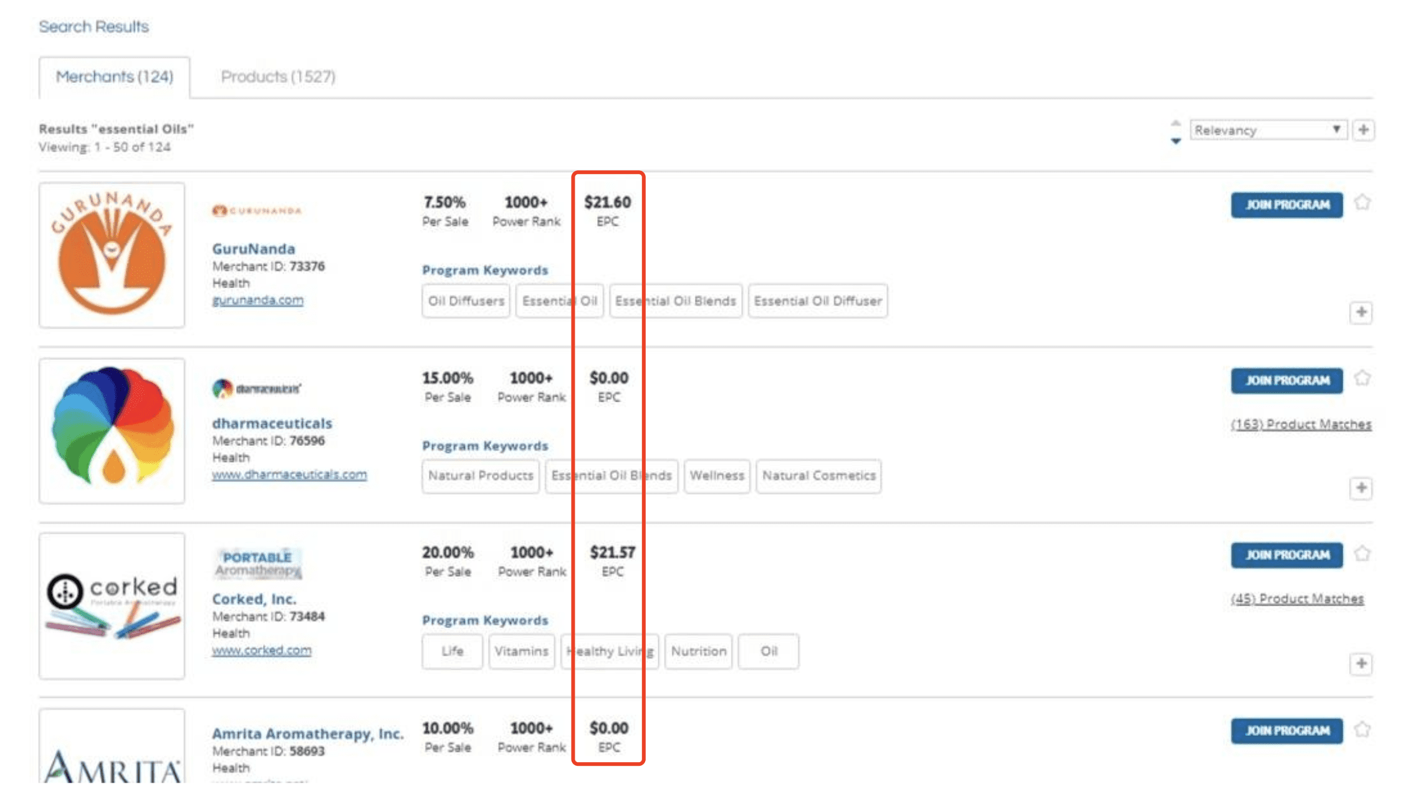Image resolution: width=1420 pixels, height=797 pixels.
Task: View (163) Product Matches for dharmaceuticals
Action: tap(1301, 425)
